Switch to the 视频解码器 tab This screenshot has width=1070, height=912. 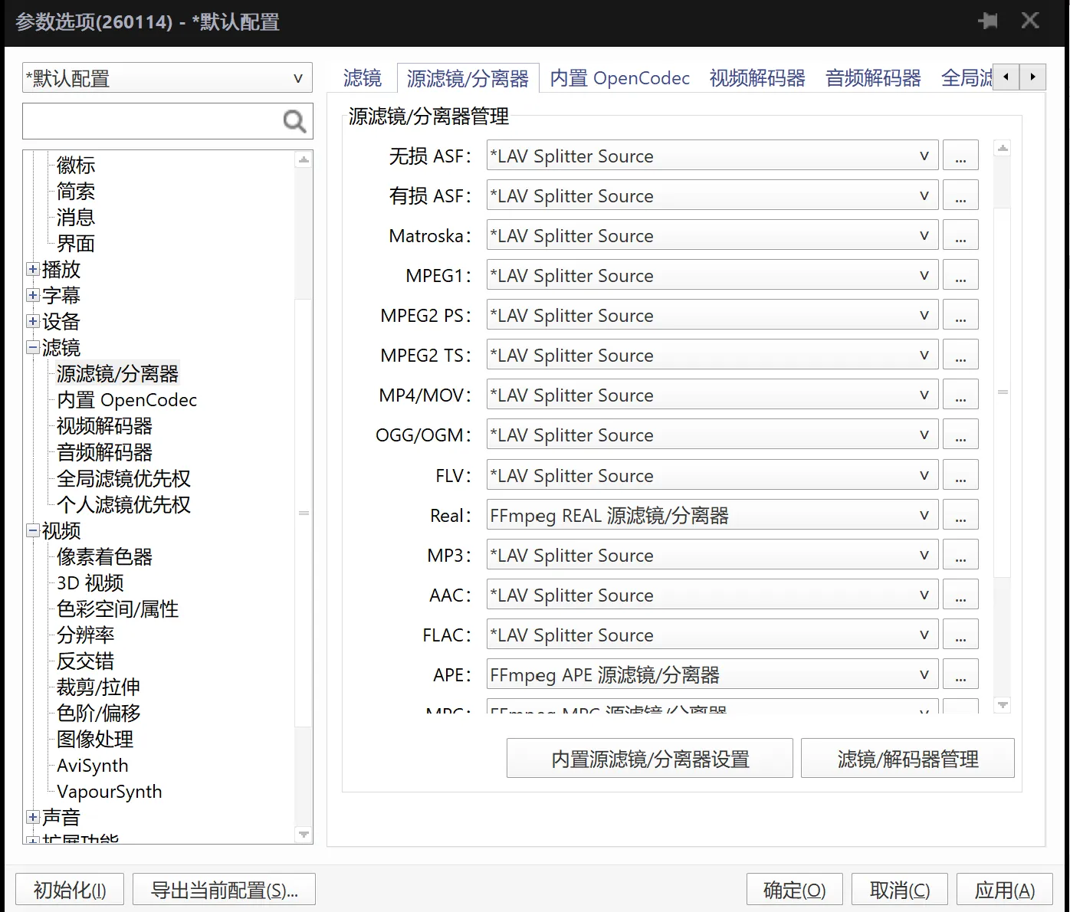pos(757,77)
